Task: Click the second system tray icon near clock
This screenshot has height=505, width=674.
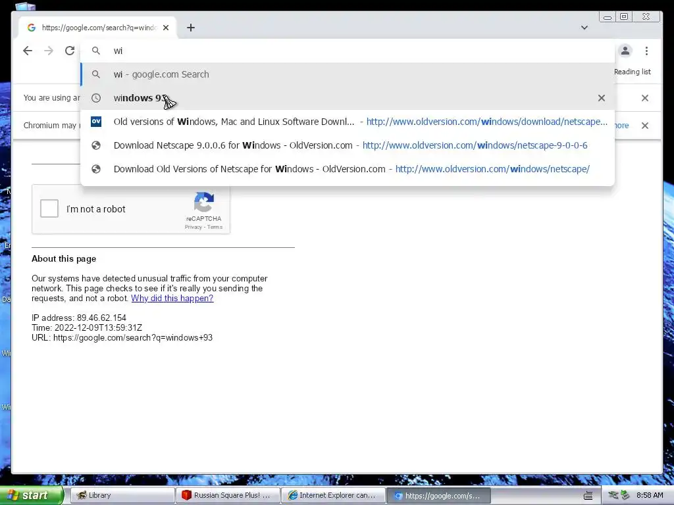Action: point(625,495)
